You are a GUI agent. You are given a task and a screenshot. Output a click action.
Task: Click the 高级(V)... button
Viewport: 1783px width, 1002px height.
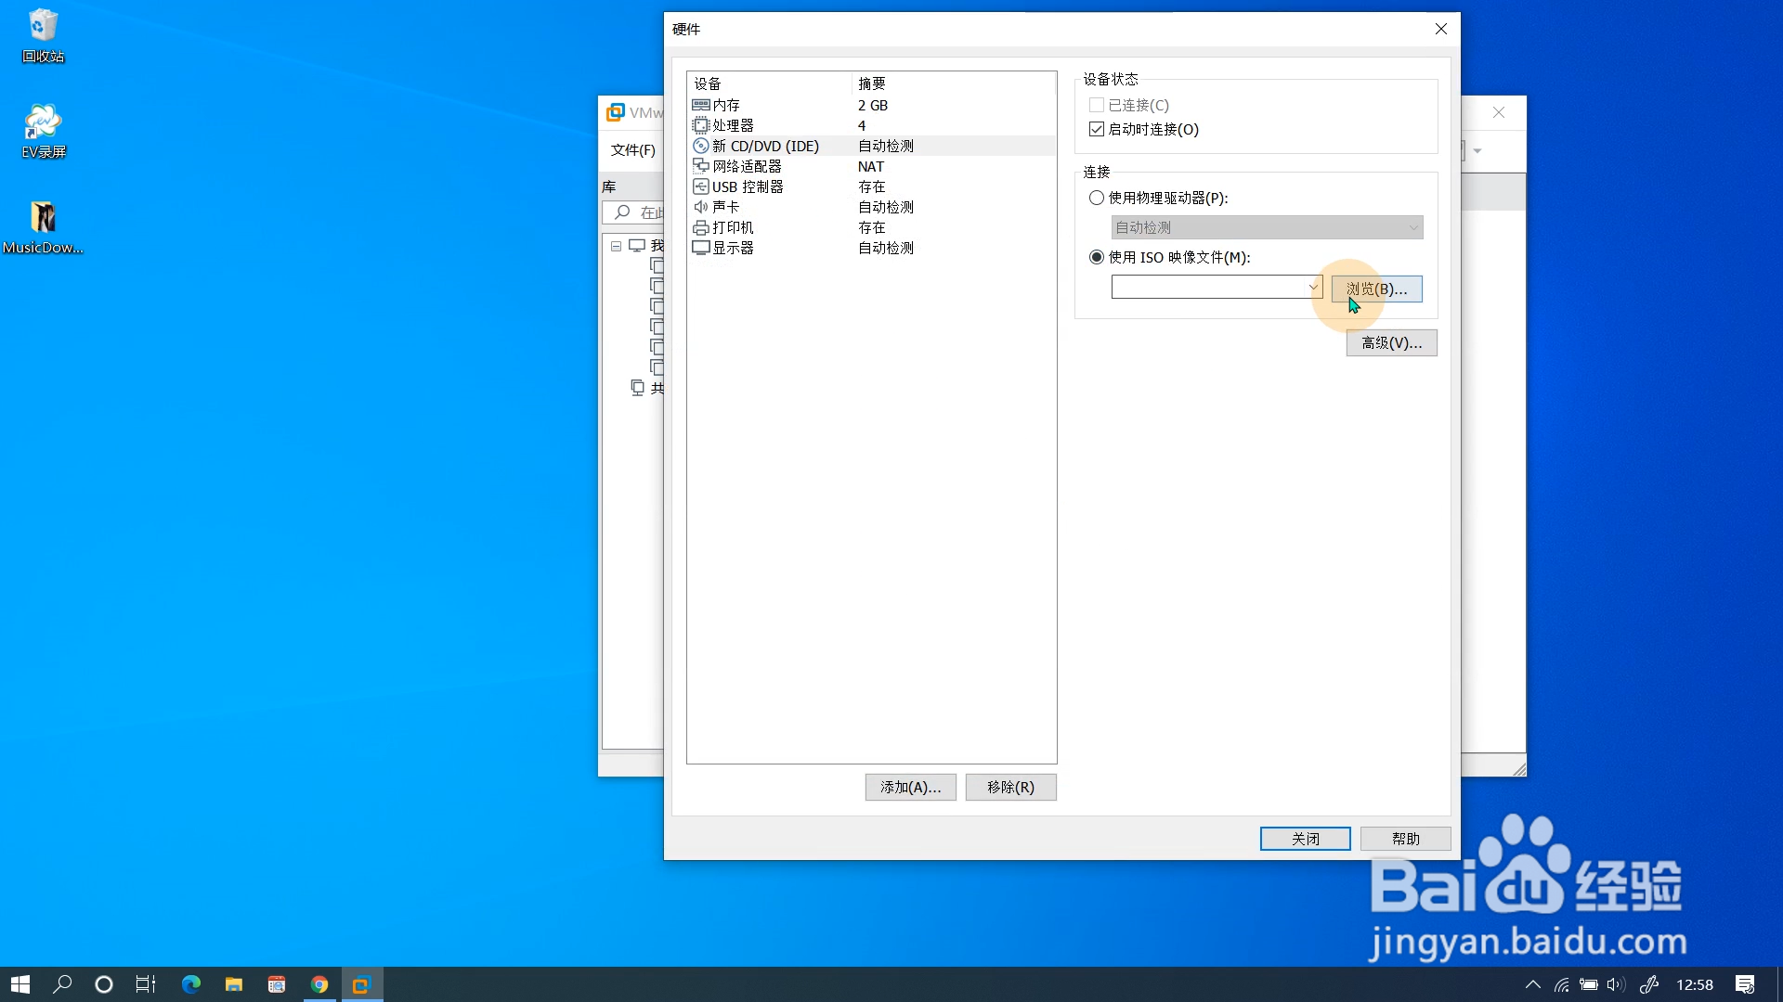1391,343
